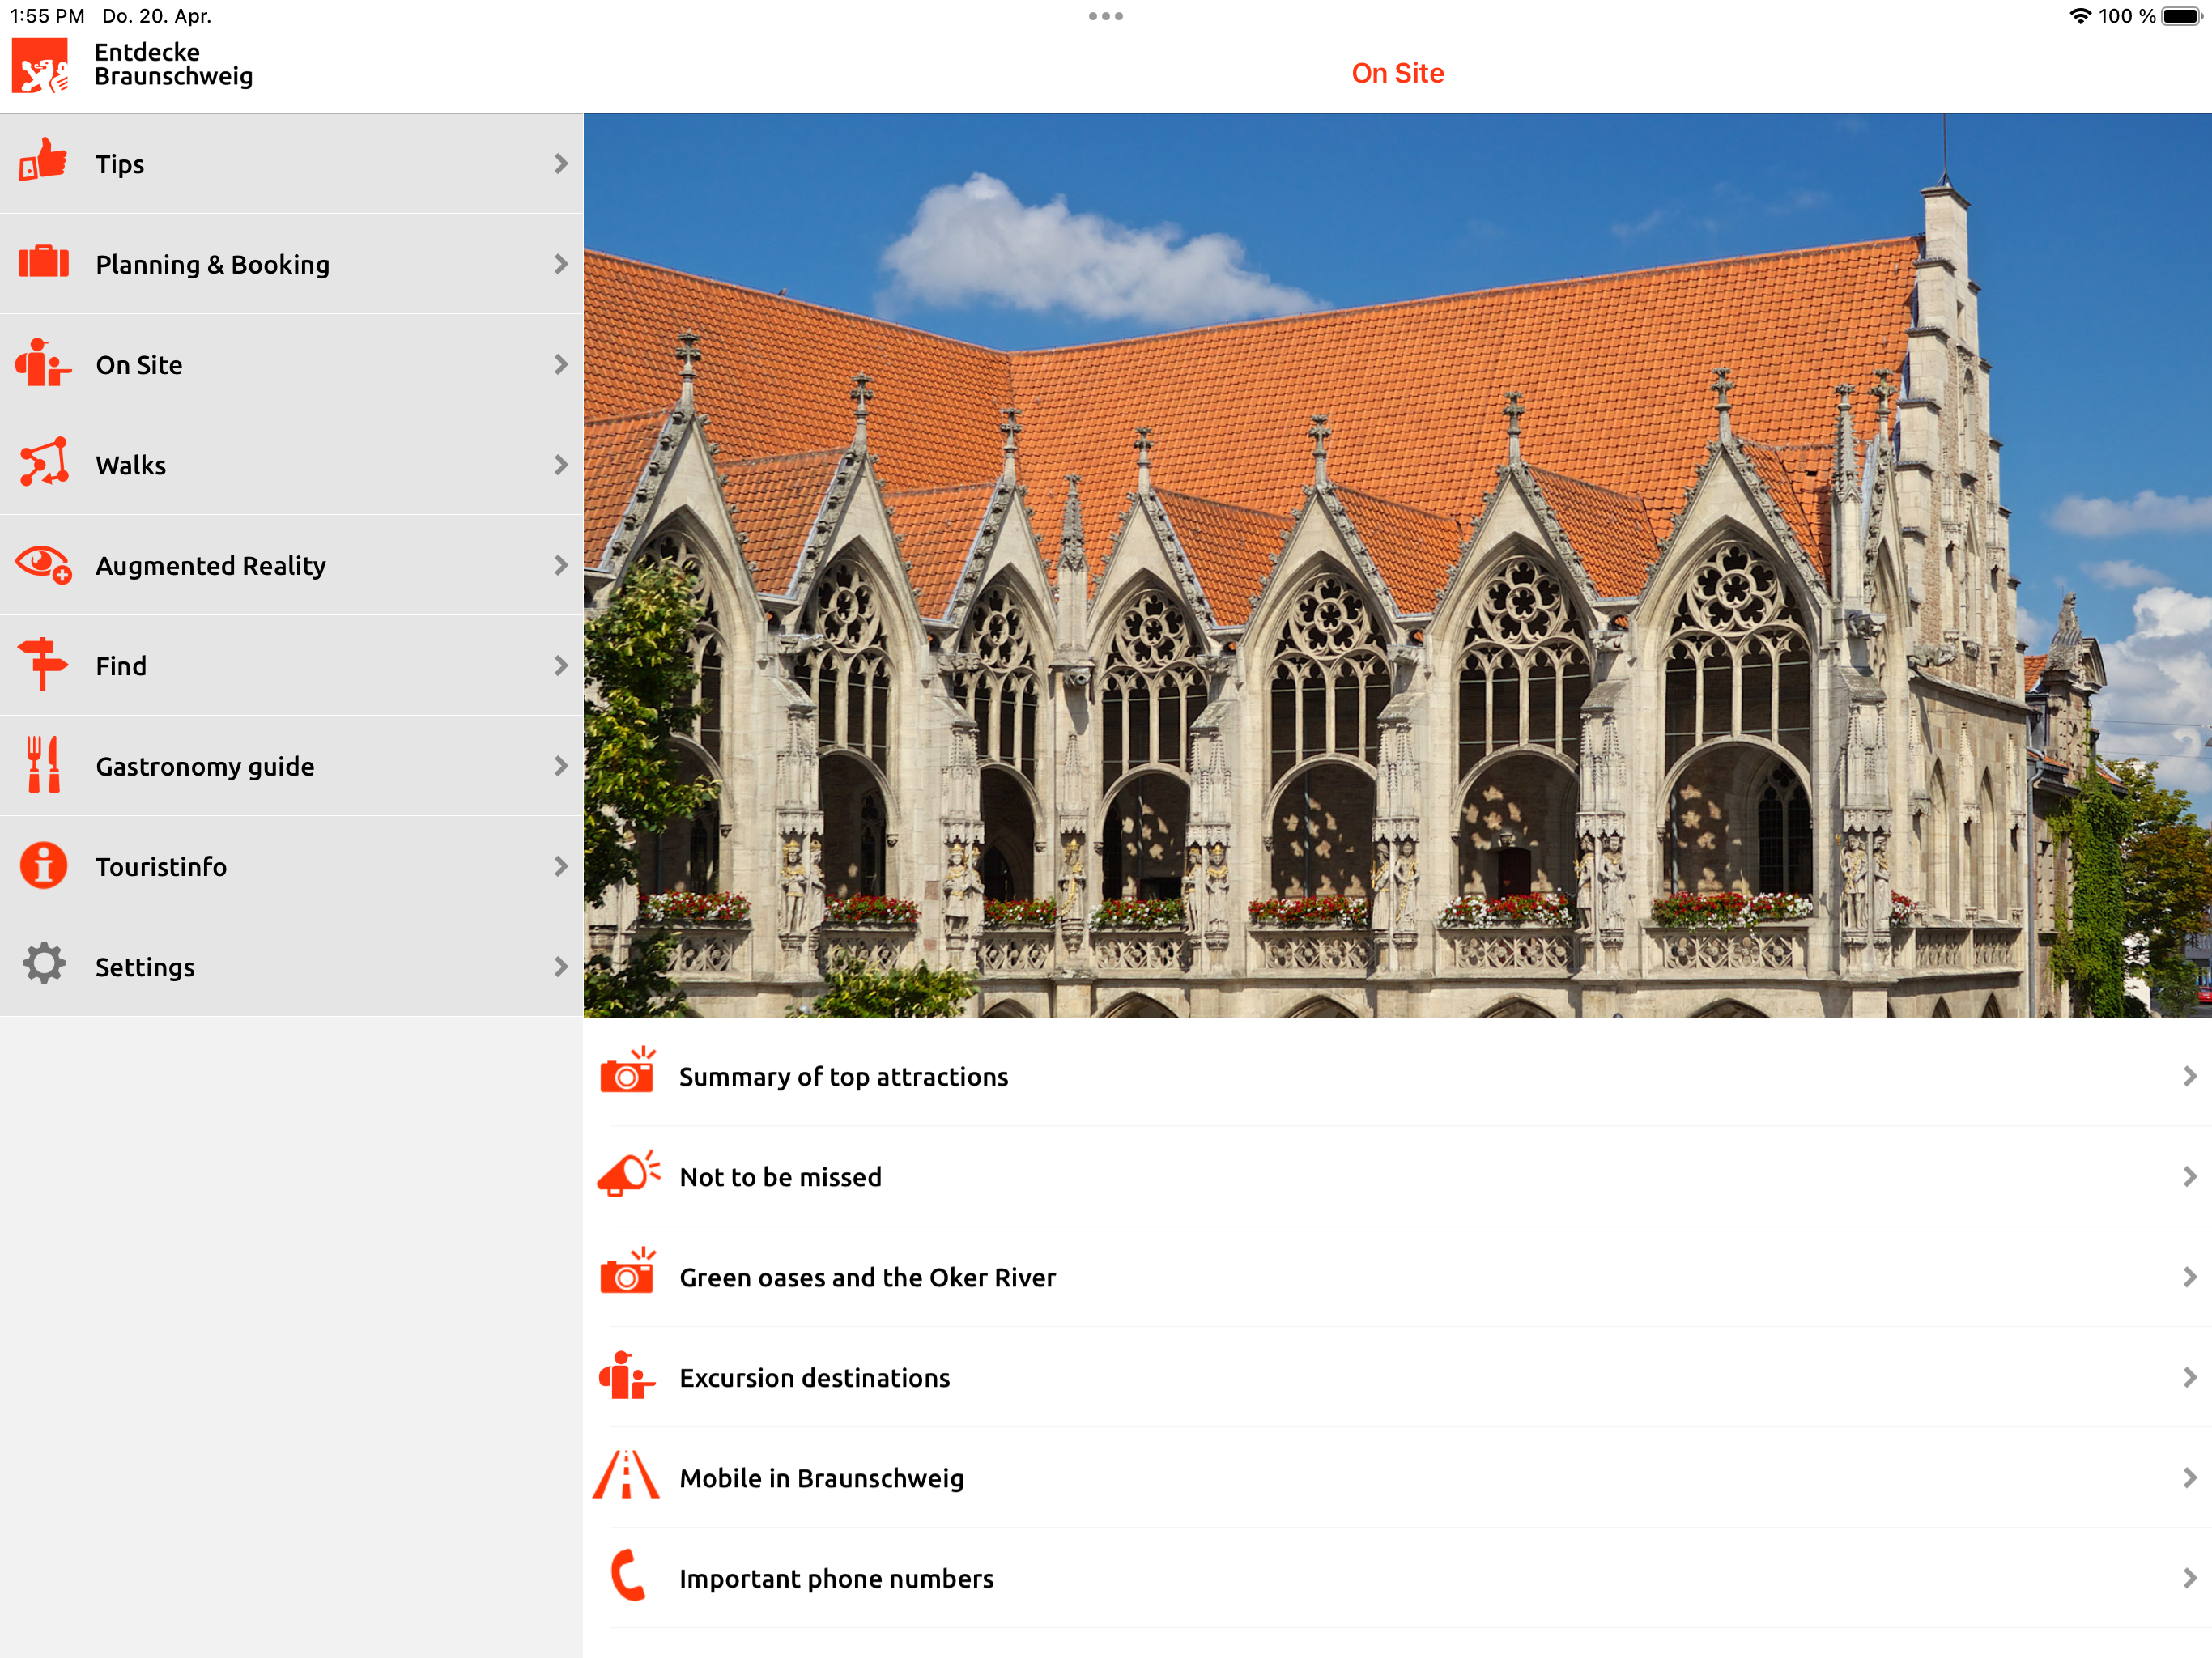Expand Planning & Booking row chevron

click(561, 264)
